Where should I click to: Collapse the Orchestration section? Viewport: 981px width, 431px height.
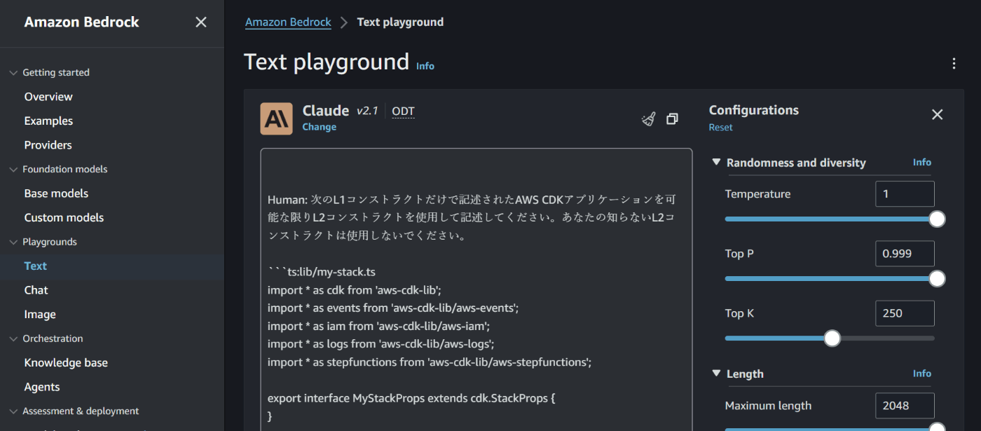(13, 339)
